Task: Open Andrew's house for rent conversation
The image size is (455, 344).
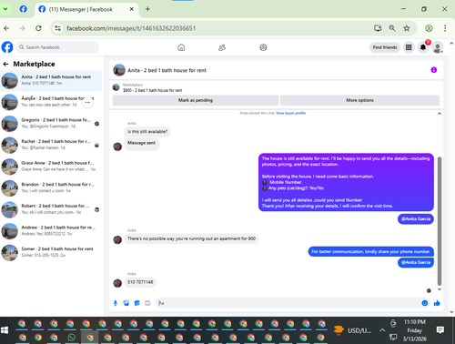Action: (51, 231)
